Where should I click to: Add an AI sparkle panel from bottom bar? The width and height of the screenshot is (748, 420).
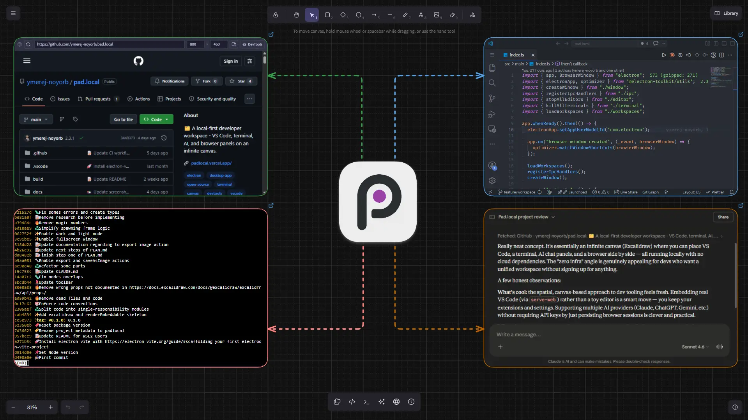coord(382,402)
